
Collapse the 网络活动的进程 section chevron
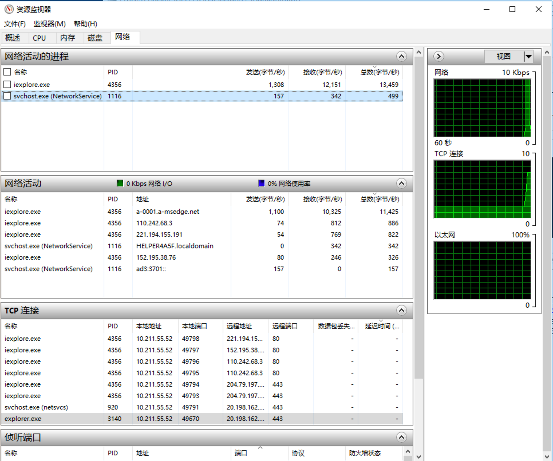coord(401,56)
